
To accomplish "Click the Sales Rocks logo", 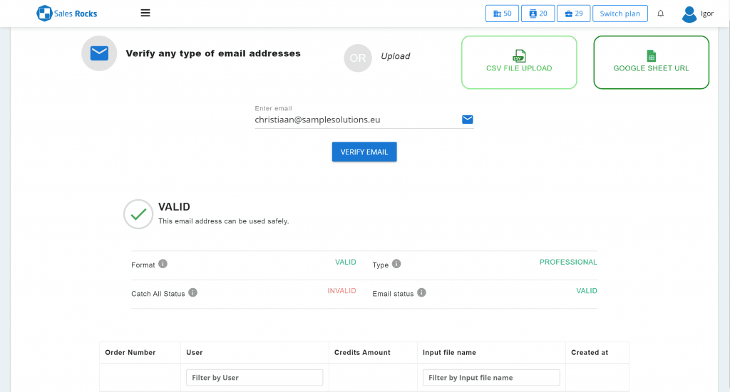I will 67,13.
